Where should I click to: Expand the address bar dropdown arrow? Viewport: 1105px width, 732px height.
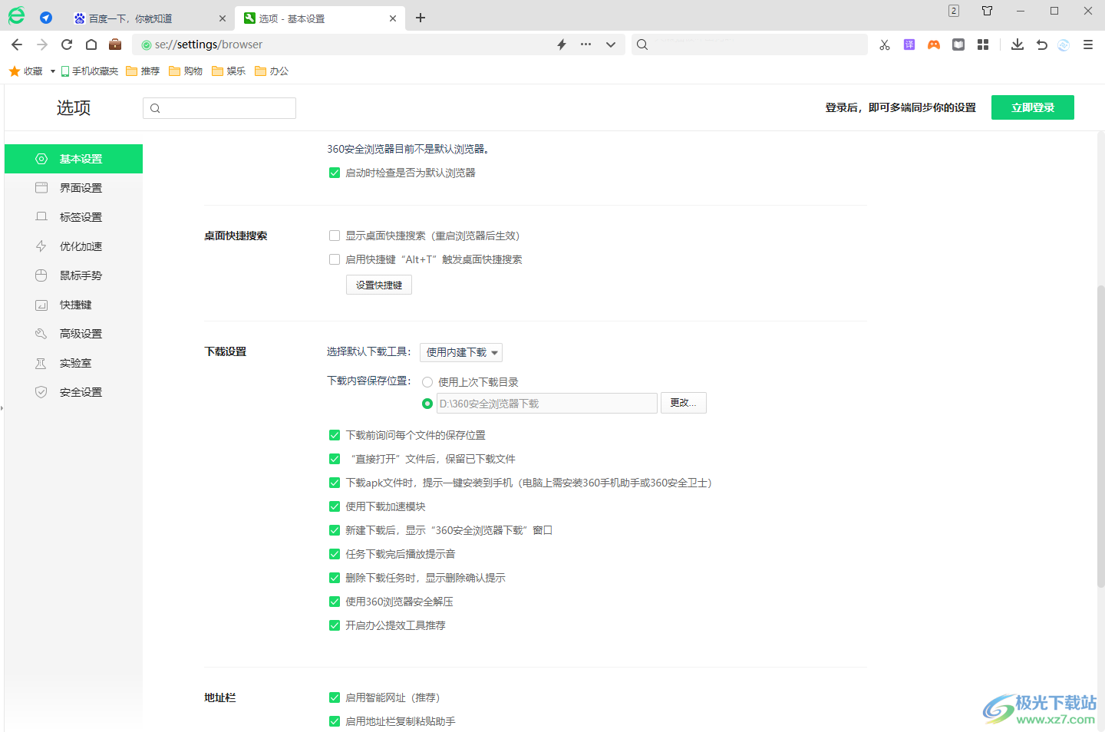pyautogui.click(x=611, y=45)
